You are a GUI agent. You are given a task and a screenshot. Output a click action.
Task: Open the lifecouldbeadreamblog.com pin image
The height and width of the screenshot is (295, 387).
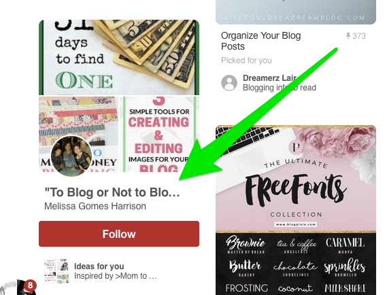[x=296, y=12]
